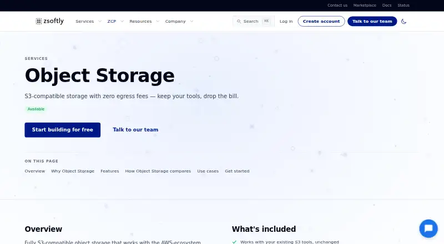Jump to Features section link
The width and height of the screenshot is (444, 244).
(x=109, y=171)
